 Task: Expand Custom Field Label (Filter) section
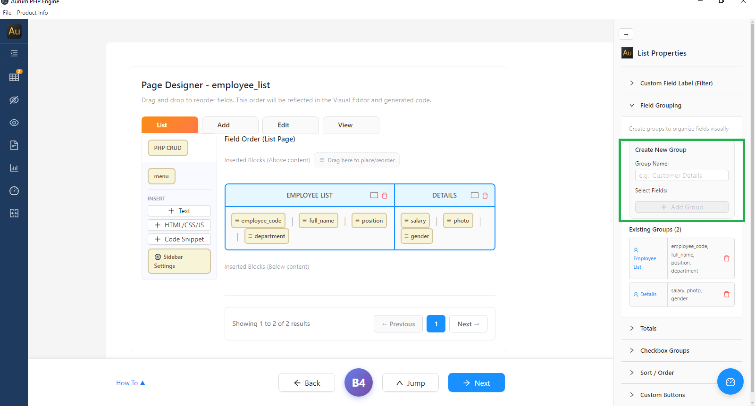click(x=681, y=83)
